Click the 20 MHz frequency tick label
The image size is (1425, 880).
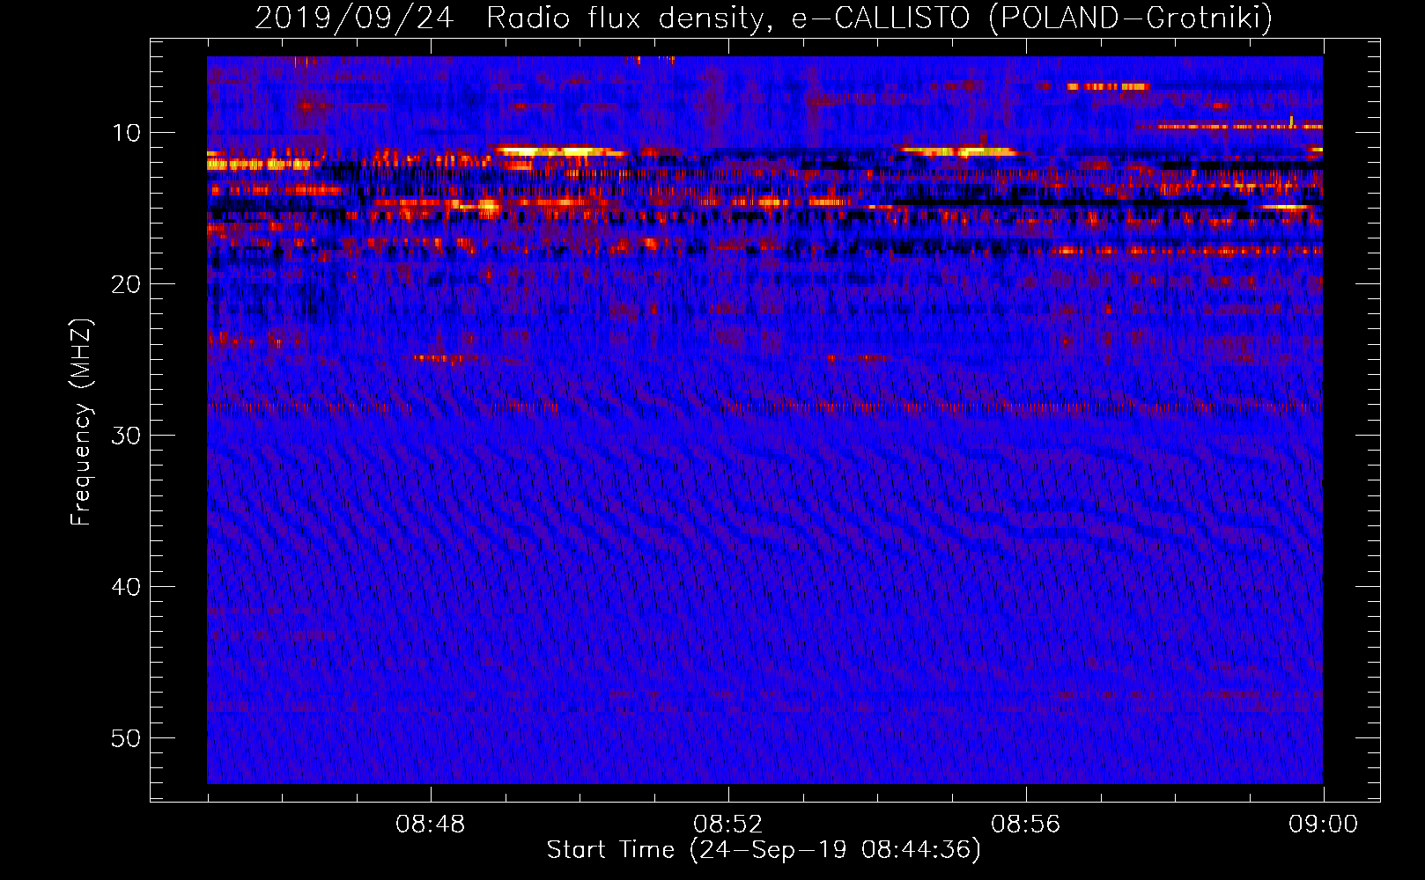pos(126,284)
